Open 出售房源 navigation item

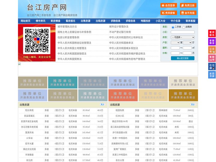(x=85, y=21)
